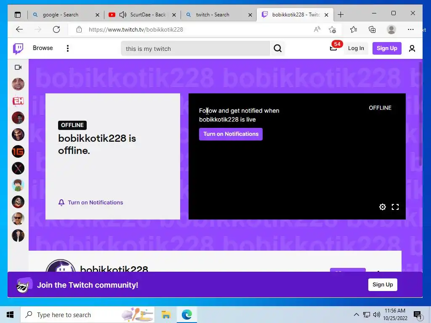Open the network icon in tray
The image size is (431, 323).
(367, 315)
